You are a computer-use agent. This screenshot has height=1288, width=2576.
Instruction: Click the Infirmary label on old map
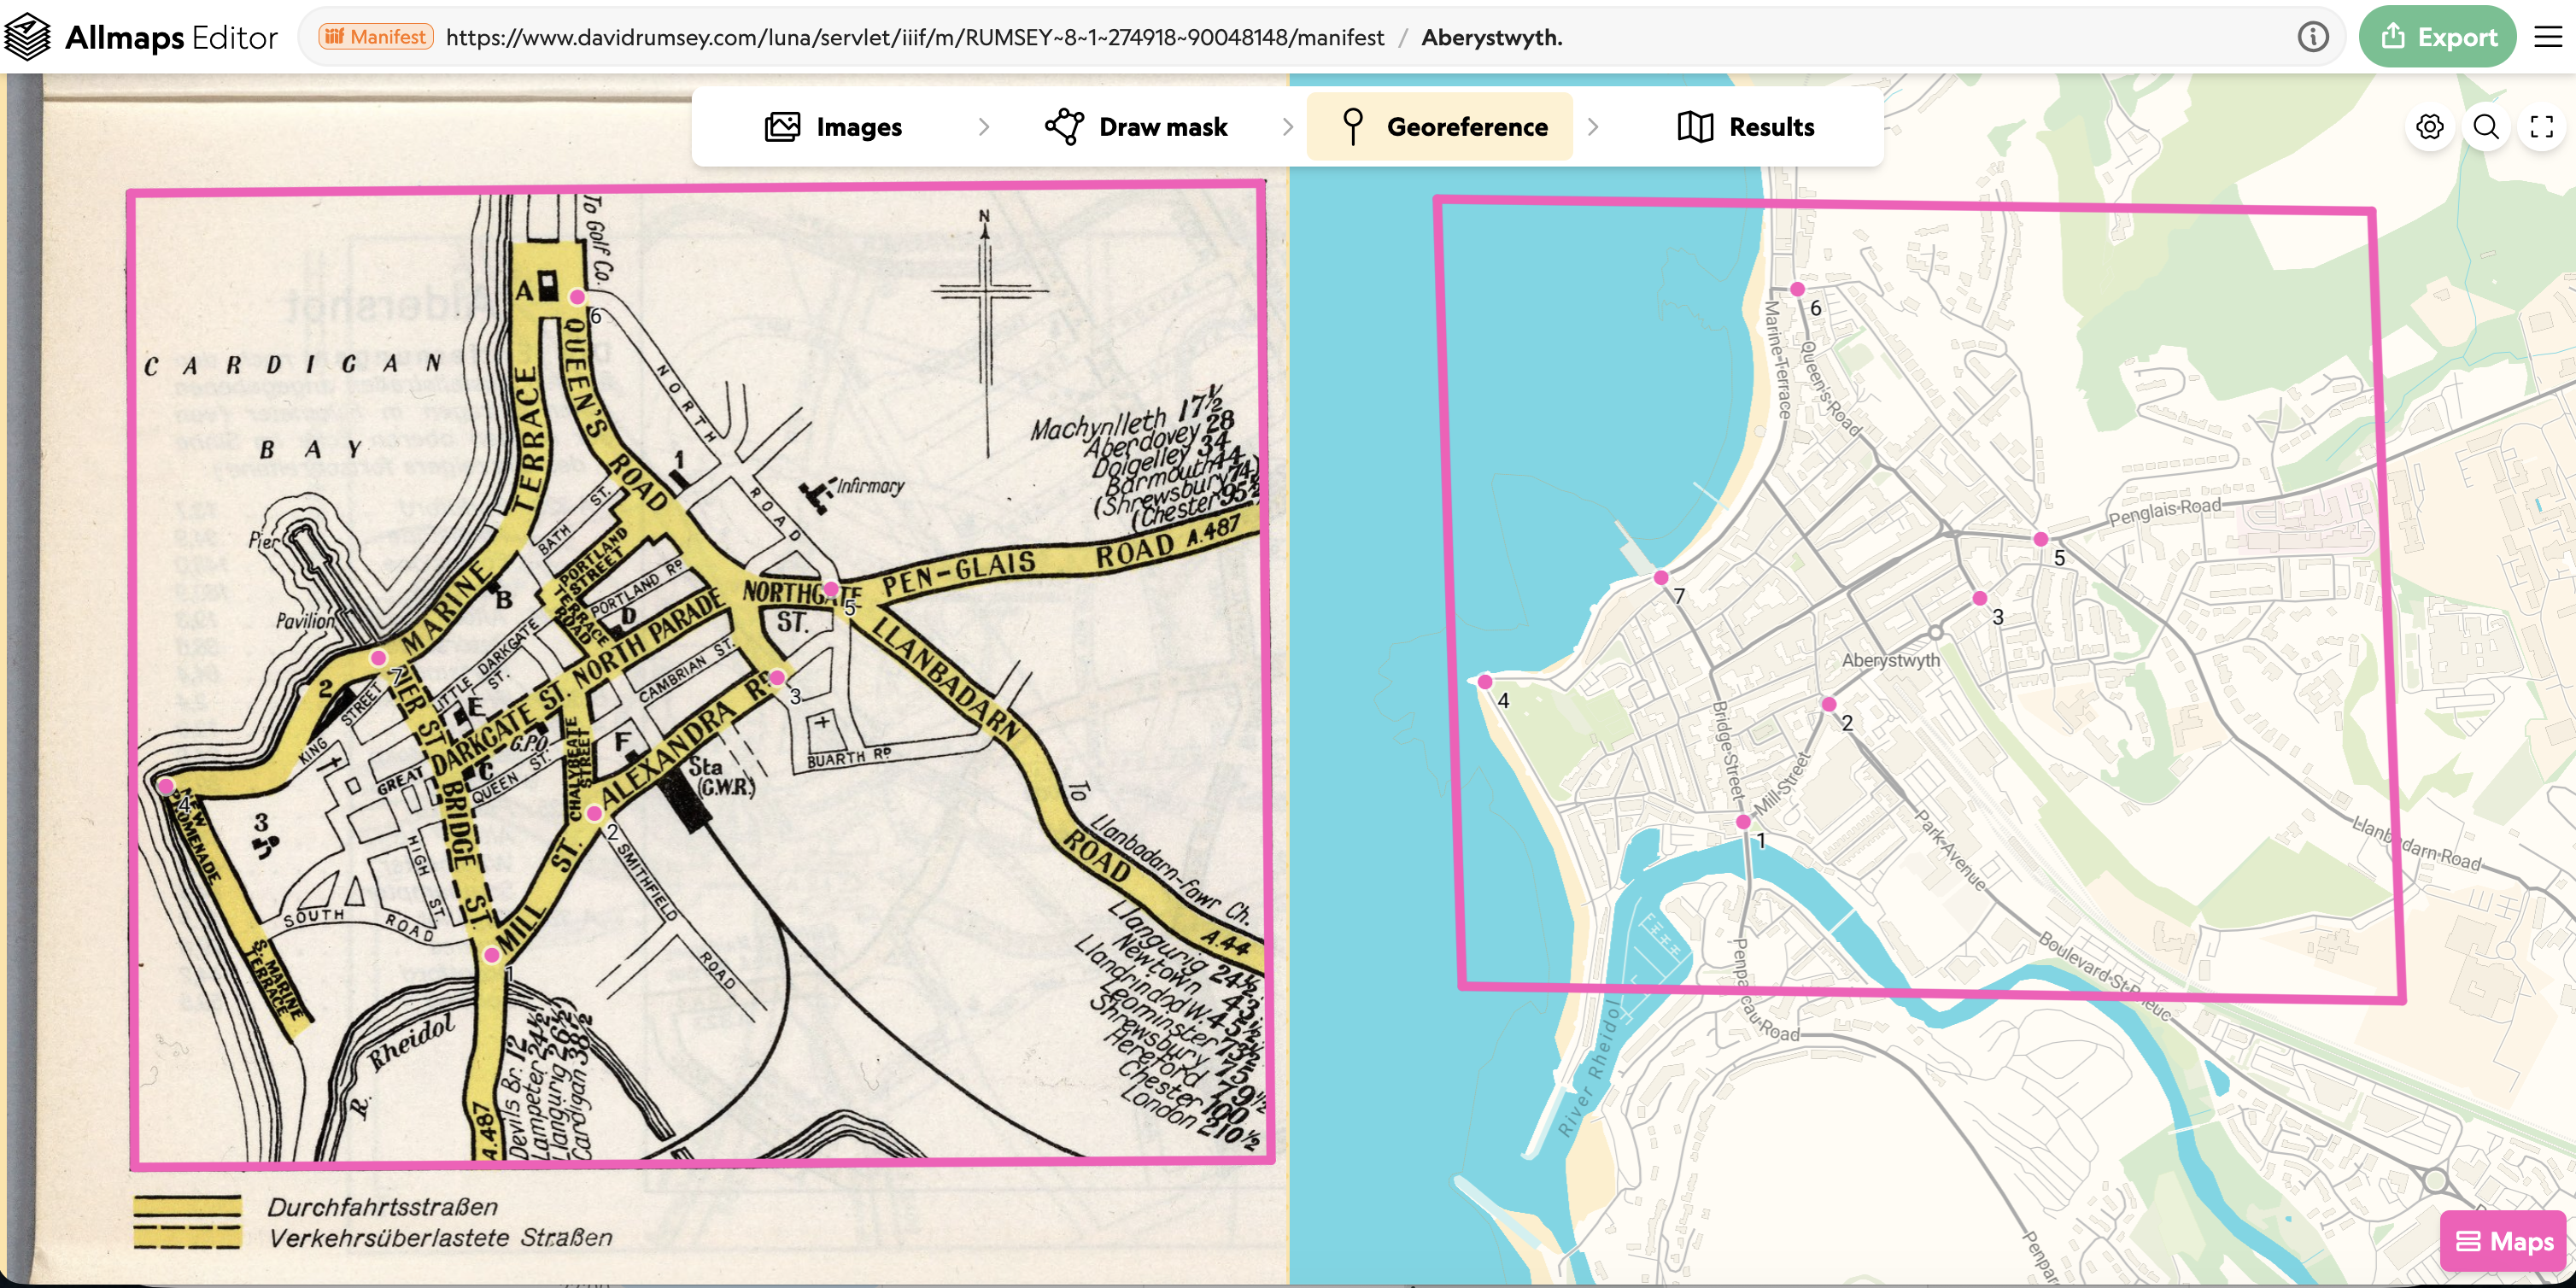tap(870, 486)
